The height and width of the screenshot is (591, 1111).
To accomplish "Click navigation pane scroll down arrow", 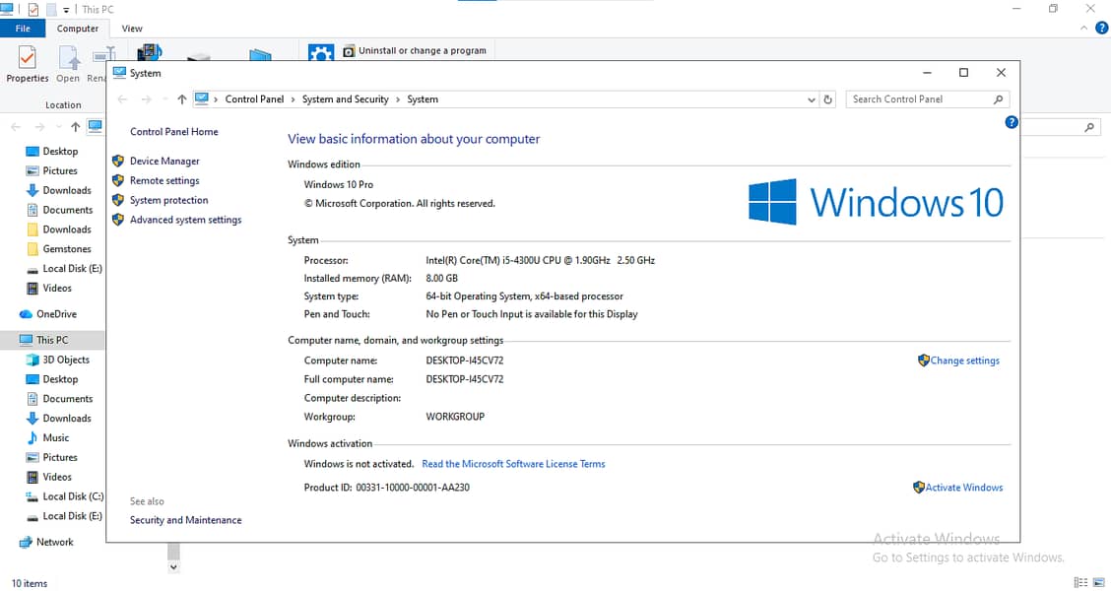I will click(173, 567).
